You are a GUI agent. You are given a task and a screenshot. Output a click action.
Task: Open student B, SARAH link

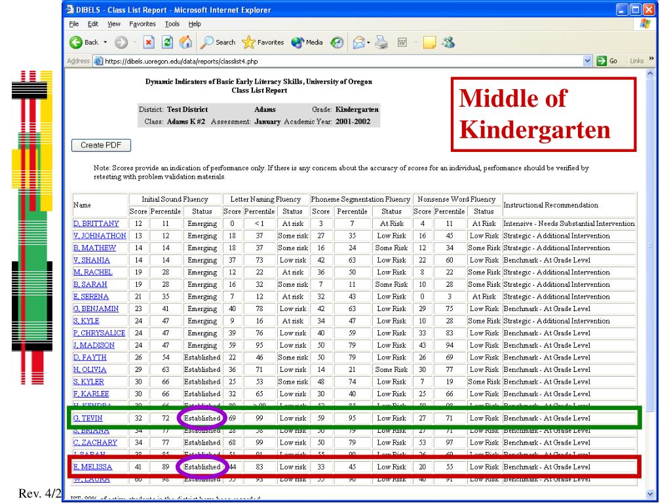(x=90, y=284)
